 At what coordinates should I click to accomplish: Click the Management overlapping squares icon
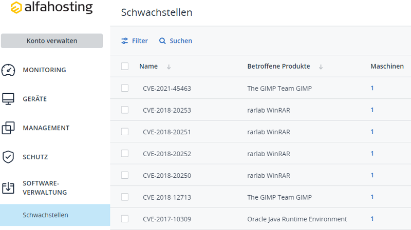point(8,128)
